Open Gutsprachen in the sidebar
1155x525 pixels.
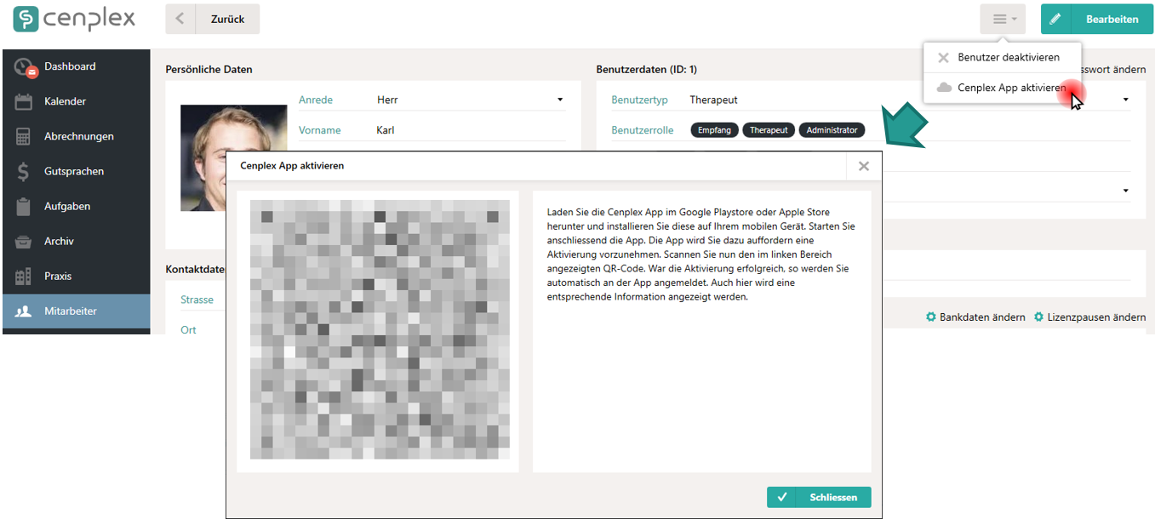(x=77, y=171)
